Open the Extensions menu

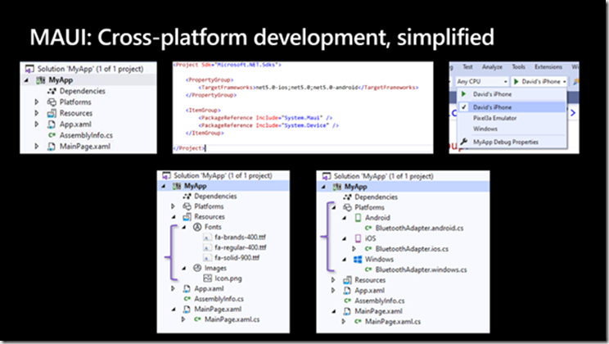[x=548, y=67]
